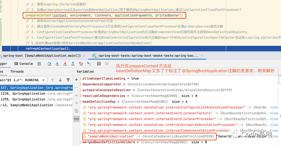Viewport: 281px width, 146px height.
Task: Expand the mergedBeanDefinitionHolders variable node
Action: pos(81,142)
